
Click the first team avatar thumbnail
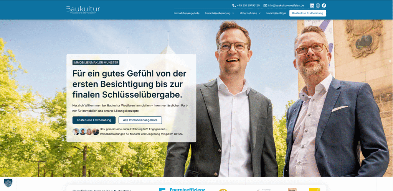tap(76, 132)
